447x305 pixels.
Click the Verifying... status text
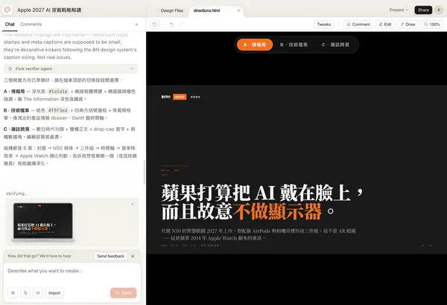tap(17, 193)
